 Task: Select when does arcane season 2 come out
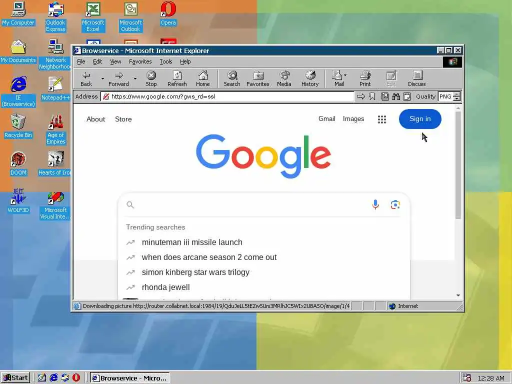pyautogui.click(x=209, y=257)
